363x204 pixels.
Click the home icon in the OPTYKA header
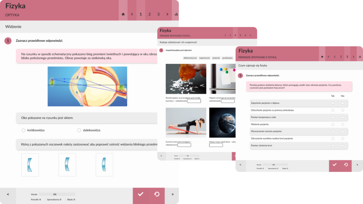click(123, 14)
